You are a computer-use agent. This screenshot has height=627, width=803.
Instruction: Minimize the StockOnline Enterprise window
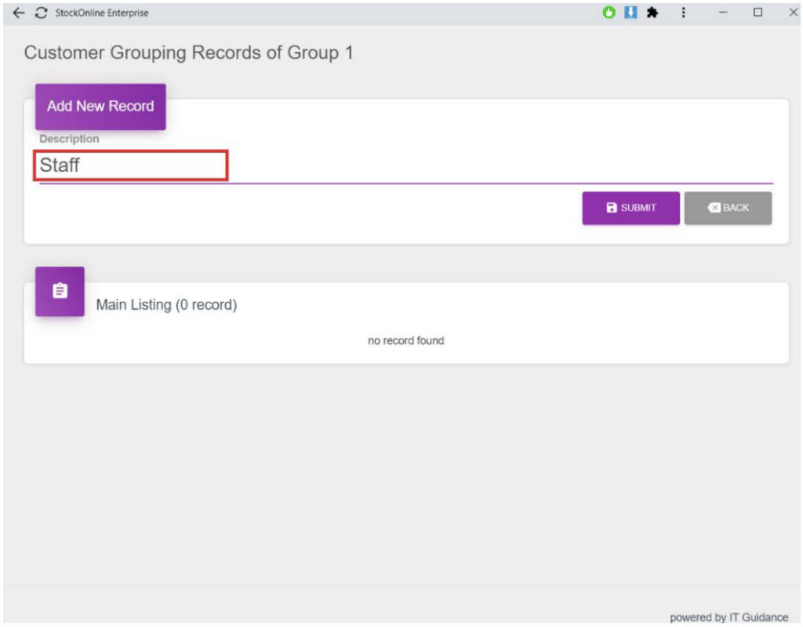pos(723,13)
